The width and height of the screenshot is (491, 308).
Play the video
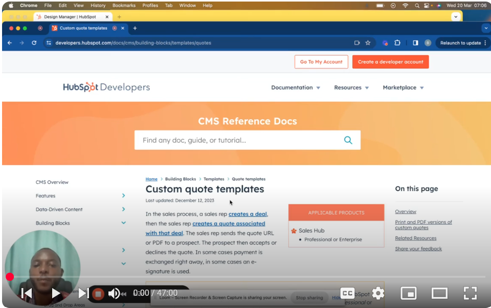click(x=56, y=293)
